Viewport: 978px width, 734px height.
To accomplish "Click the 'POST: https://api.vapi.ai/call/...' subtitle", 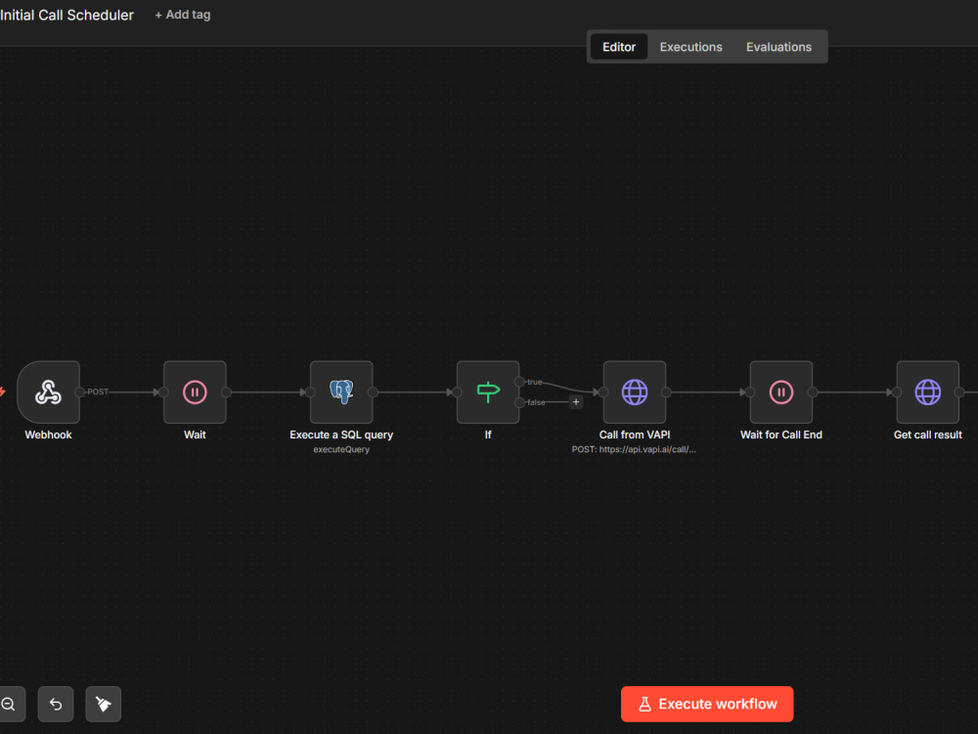I will pos(634,449).
